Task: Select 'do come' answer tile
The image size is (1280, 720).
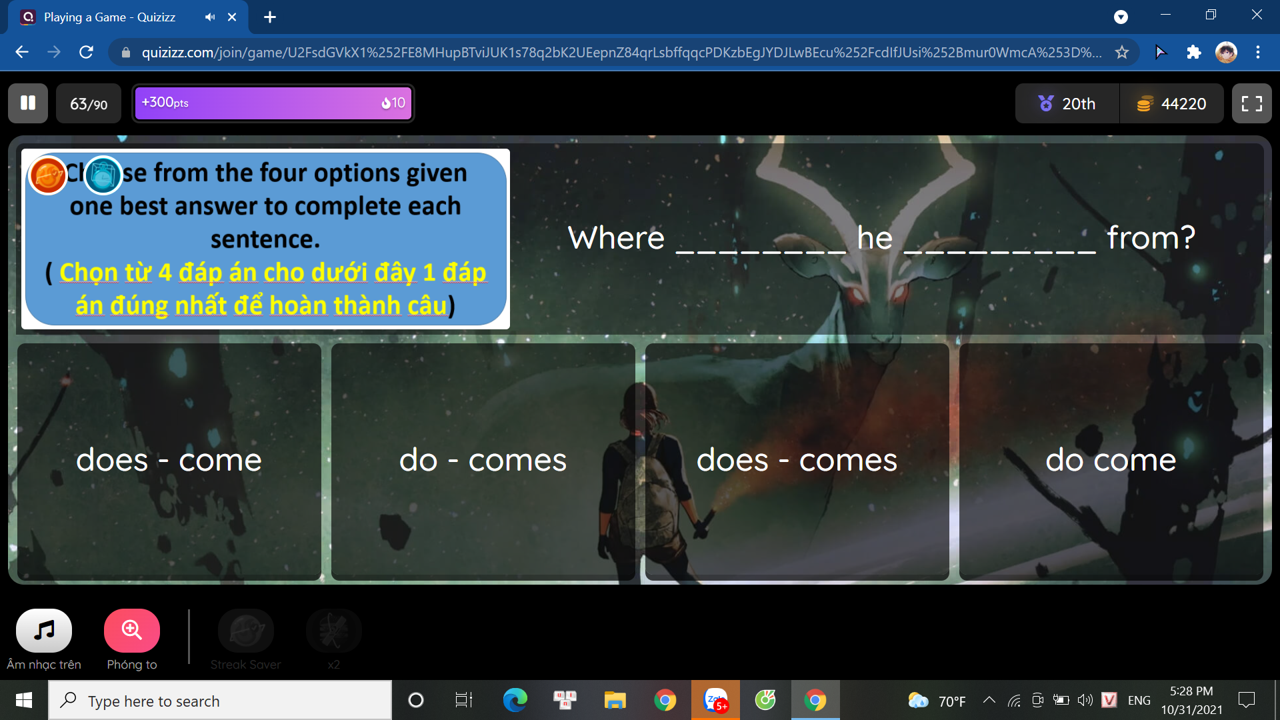Action: tap(1111, 461)
